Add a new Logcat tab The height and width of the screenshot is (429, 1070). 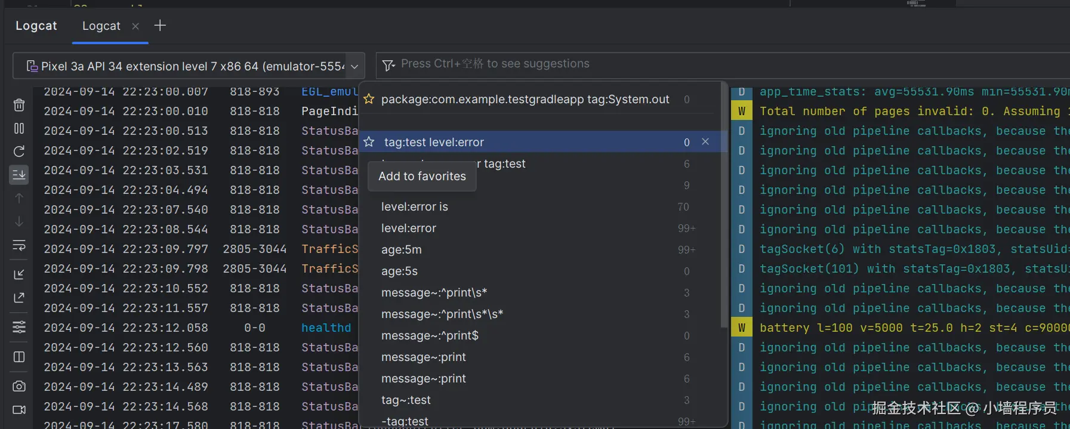coord(160,26)
